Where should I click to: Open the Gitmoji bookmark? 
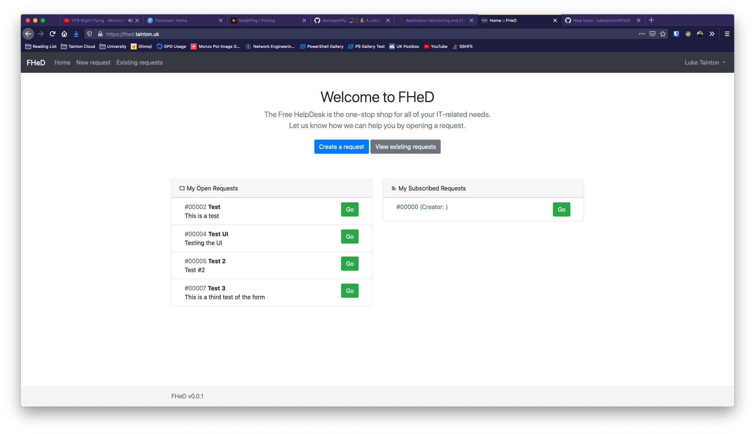(x=141, y=46)
